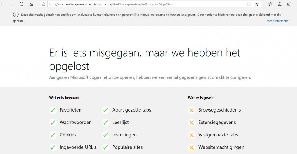Open the Meer informatie link
The width and height of the screenshot is (297, 154).
277,21
